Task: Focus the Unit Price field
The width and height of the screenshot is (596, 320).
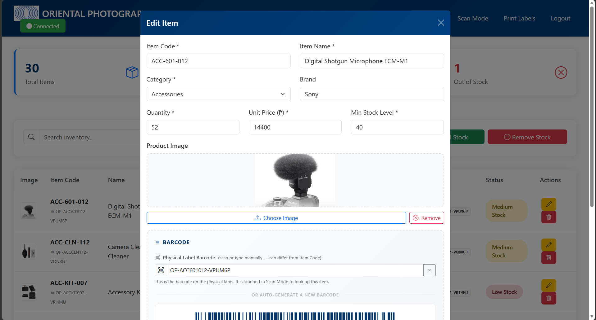Action: 295,127
